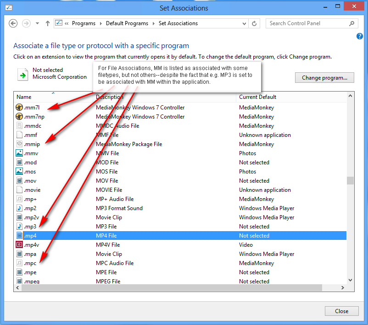The width and height of the screenshot is (368, 325).
Task: Expand the chevron after Default Programs breadcrumb
Action: click(x=154, y=23)
